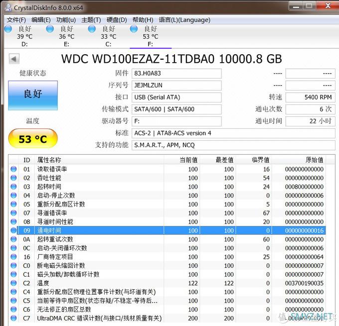
Task: Click status orb of row 0A 起转重试次数
Action: coord(13,239)
